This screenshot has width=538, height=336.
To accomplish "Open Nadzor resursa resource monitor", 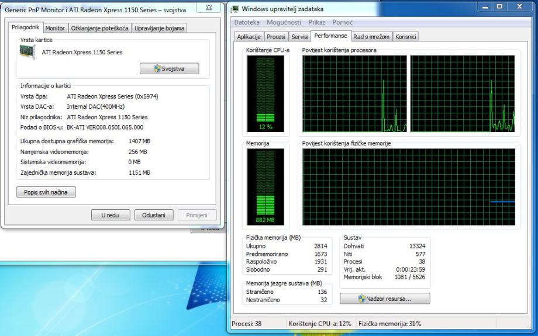I will 385,299.
